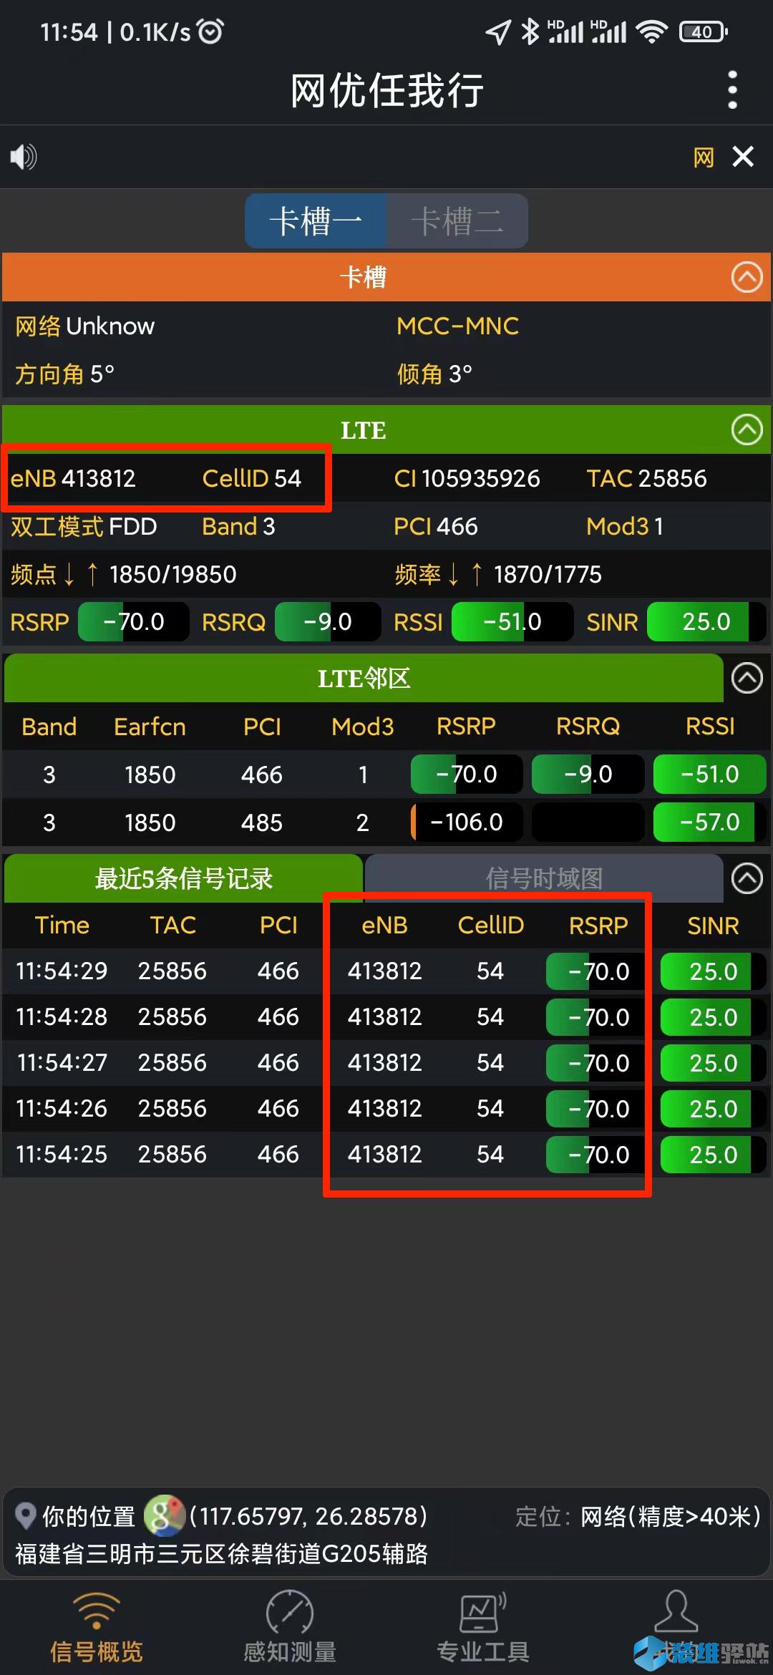
Task: Select neighbor cell row PCI 485
Action: [262, 822]
